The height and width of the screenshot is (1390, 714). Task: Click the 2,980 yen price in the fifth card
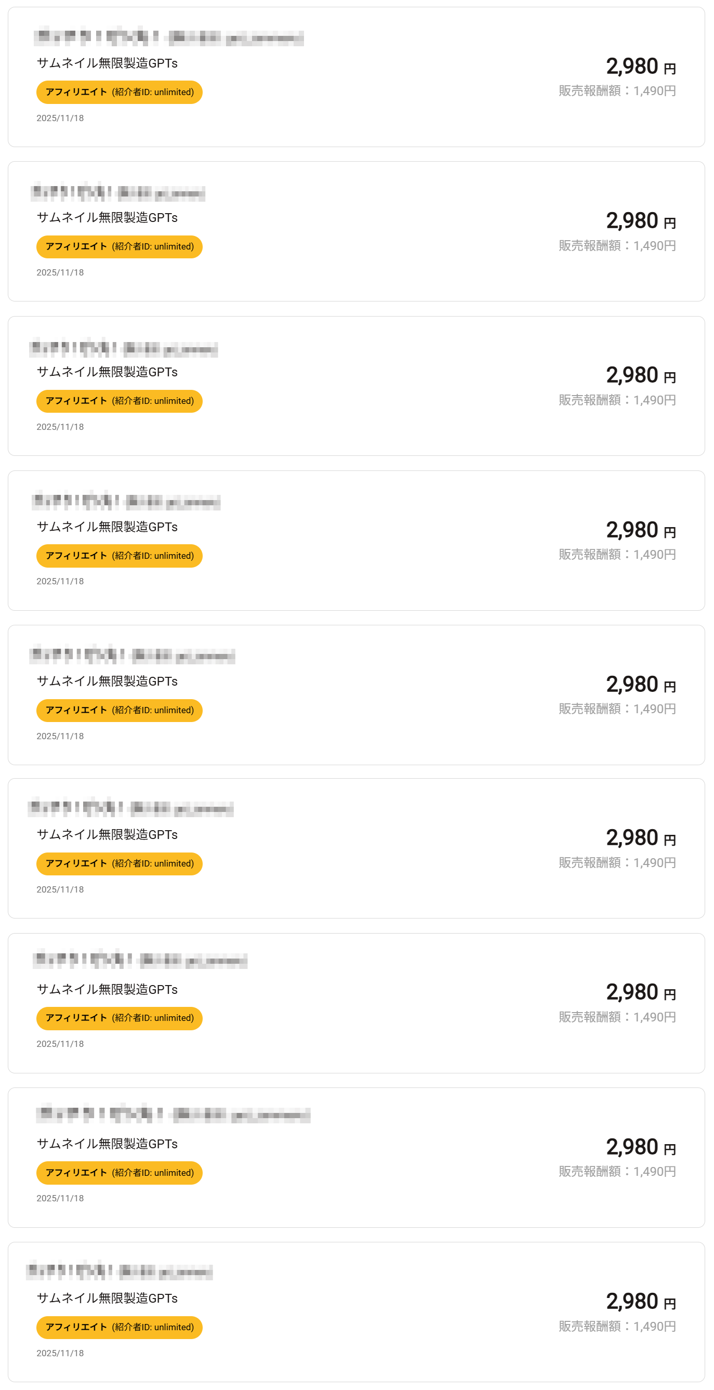[x=640, y=684]
